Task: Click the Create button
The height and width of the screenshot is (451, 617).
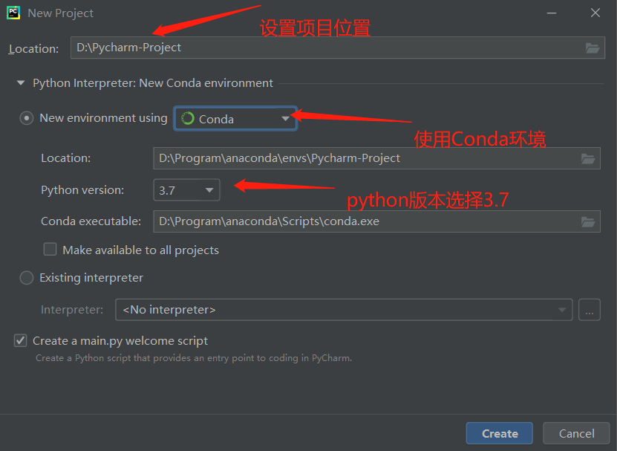Action: [500, 433]
